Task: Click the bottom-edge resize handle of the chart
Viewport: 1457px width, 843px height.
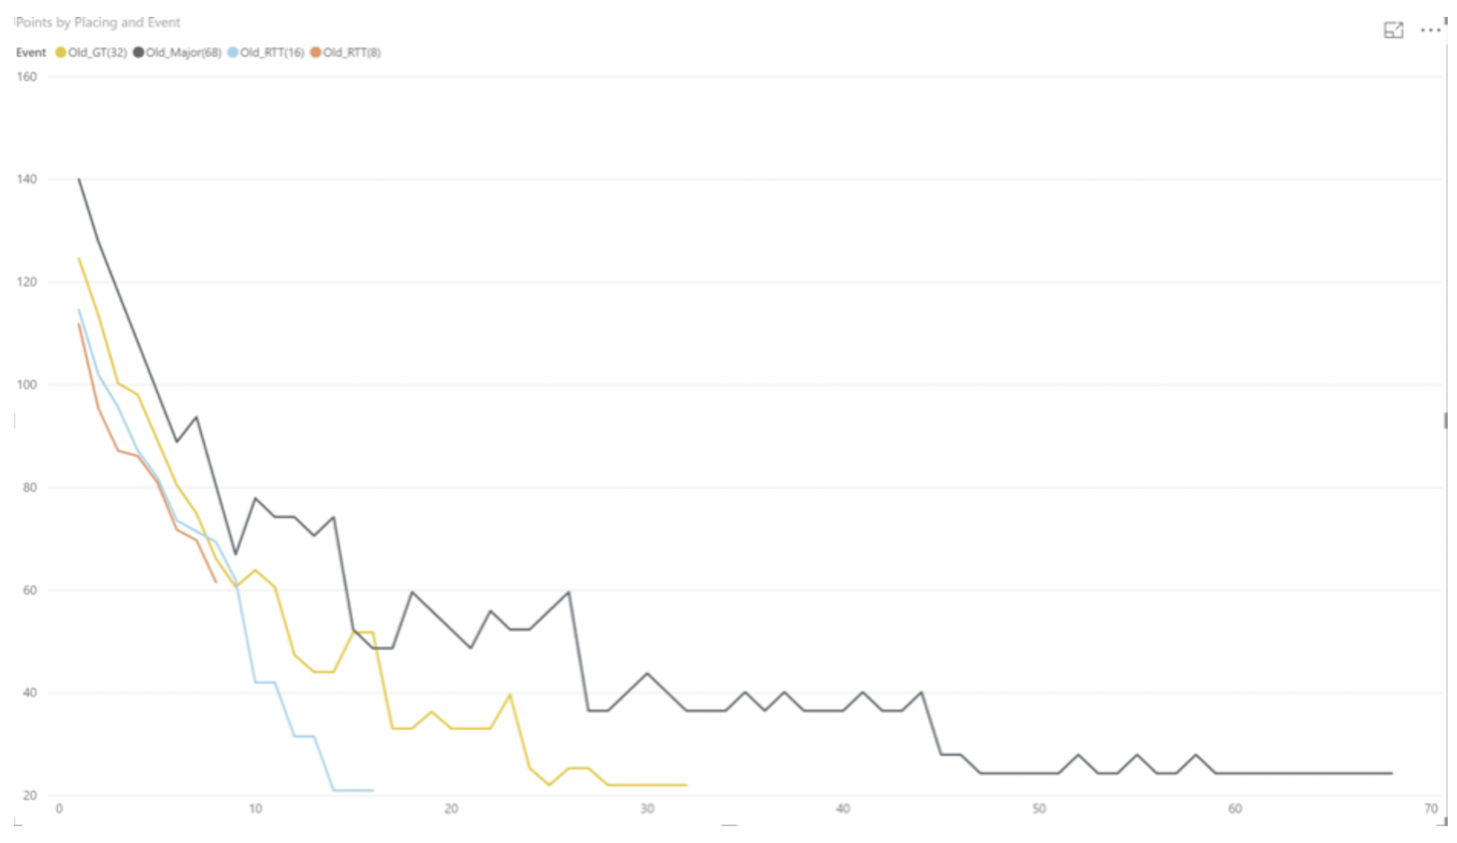Action: coord(729,825)
